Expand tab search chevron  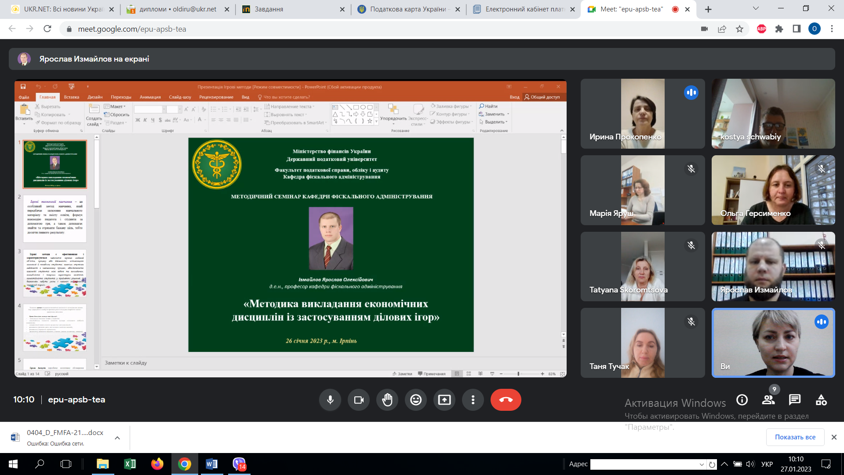756,8
